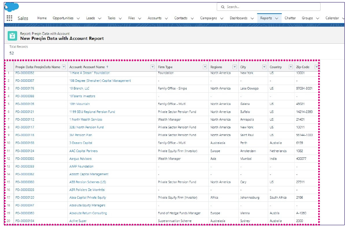351x228 pixels.
Task: Click the Firm Type column header
Action: click(x=165, y=67)
